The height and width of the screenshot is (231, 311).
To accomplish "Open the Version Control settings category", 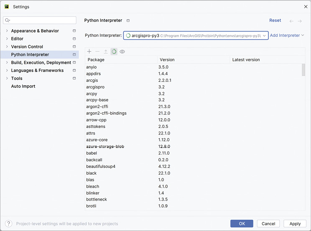I will pos(27,47).
